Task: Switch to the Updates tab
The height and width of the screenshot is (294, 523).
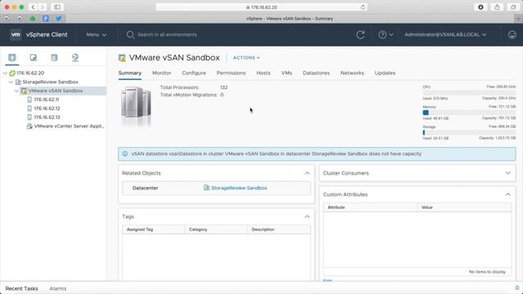Action: 385,73
